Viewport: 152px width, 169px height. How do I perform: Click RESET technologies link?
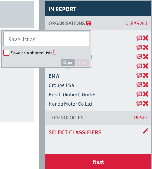pos(141,118)
